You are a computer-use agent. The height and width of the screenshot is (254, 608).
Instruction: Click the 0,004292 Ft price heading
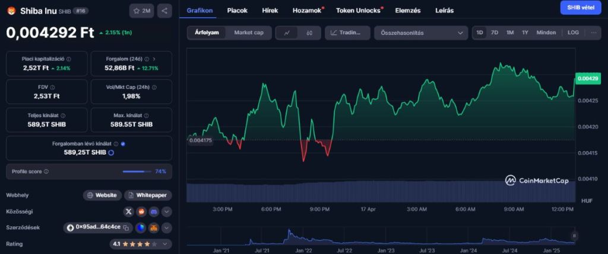click(x=50, y=33)
